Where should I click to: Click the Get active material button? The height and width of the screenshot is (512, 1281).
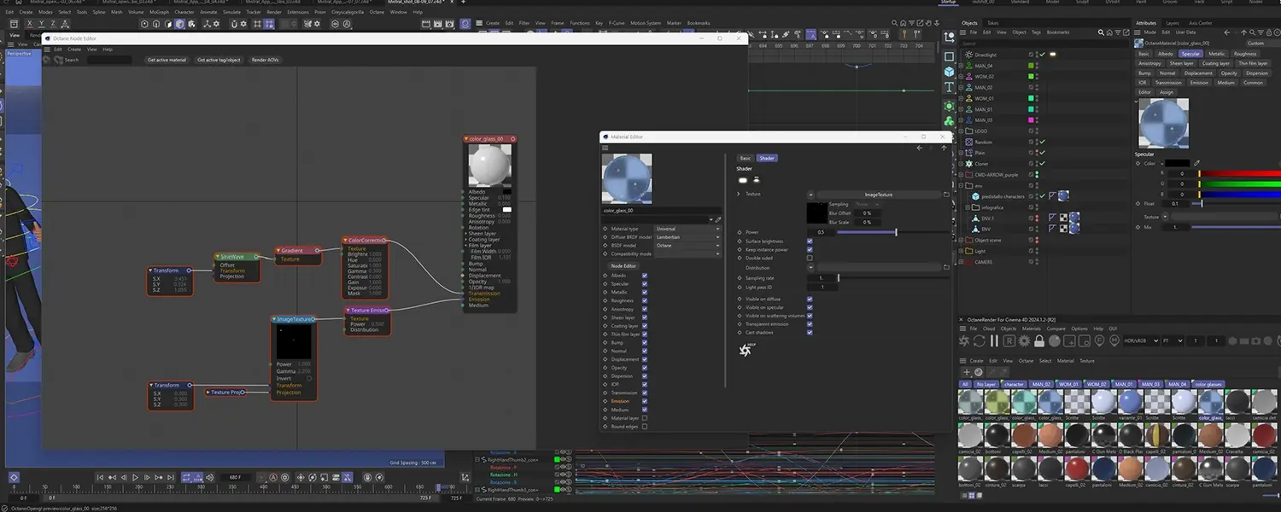[167, 60]
